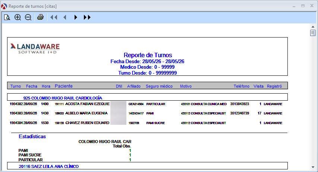Click 'PAMI SUCRE' insurance in Chavez row
The width and height of the screenshot is (318, 172).
[x=155, y=123]
